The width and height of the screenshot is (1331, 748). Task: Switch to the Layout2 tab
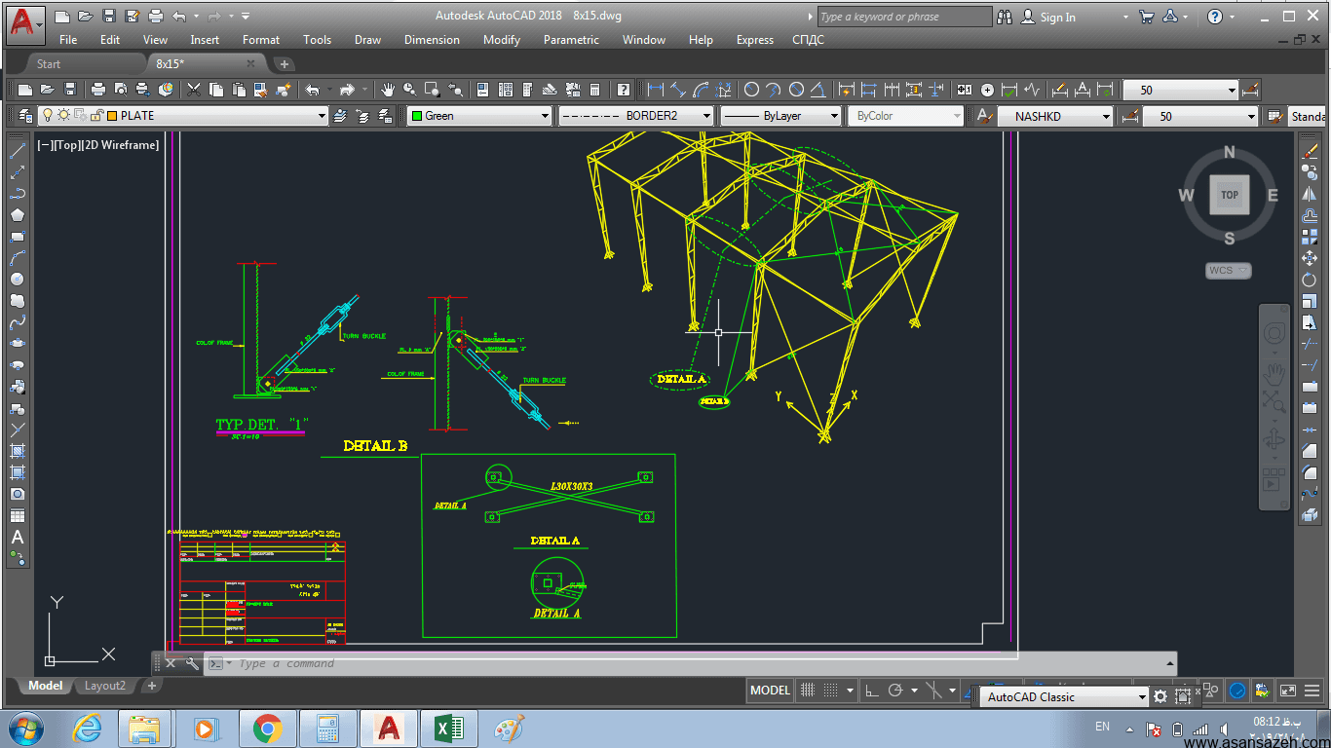105,686
